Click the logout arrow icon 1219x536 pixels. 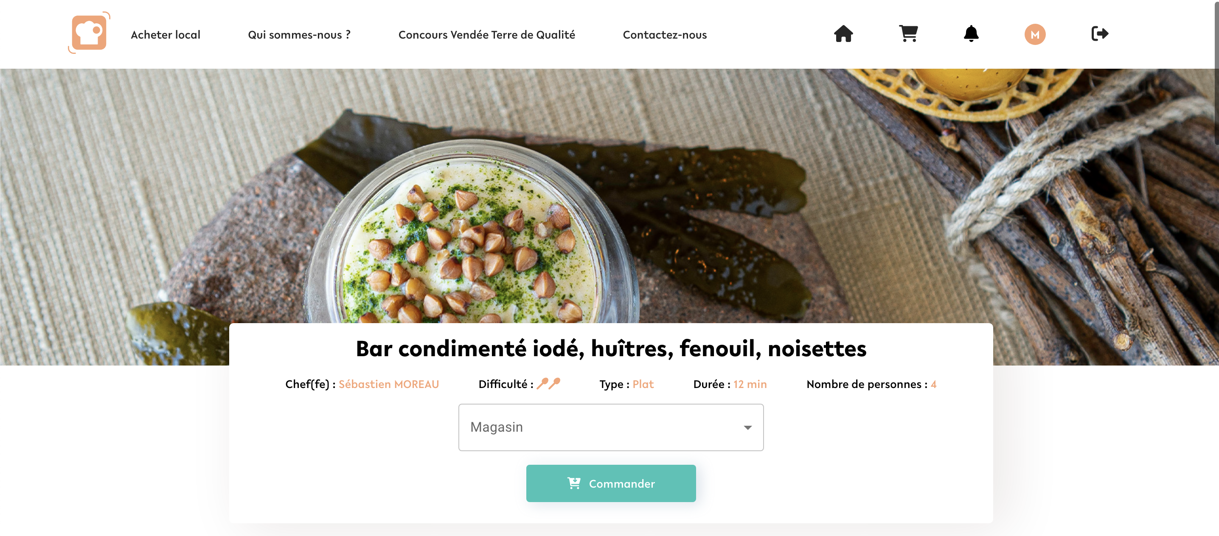[1100, 34]
